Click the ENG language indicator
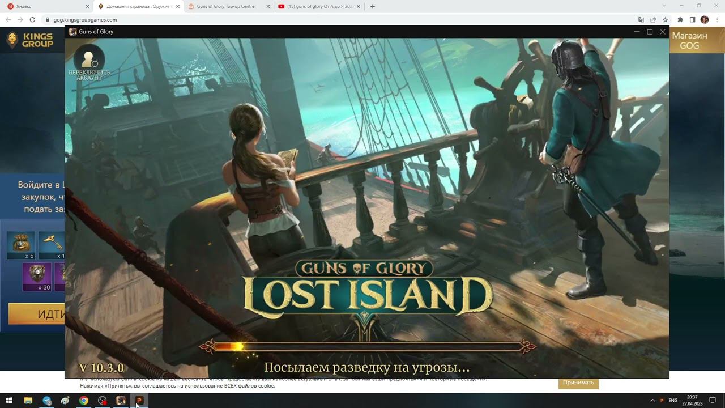 (x=673, y=400)
